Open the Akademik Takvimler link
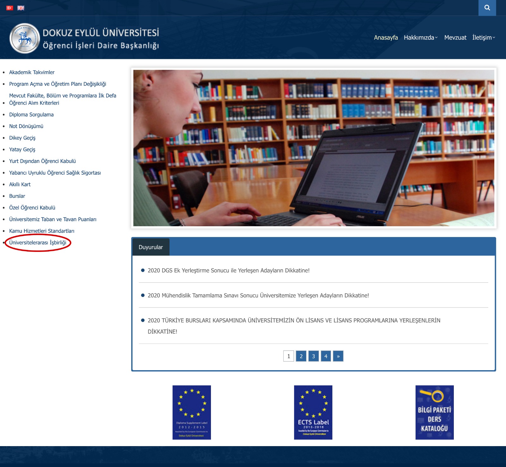This screenshot has width=506, height=467. 32,72
